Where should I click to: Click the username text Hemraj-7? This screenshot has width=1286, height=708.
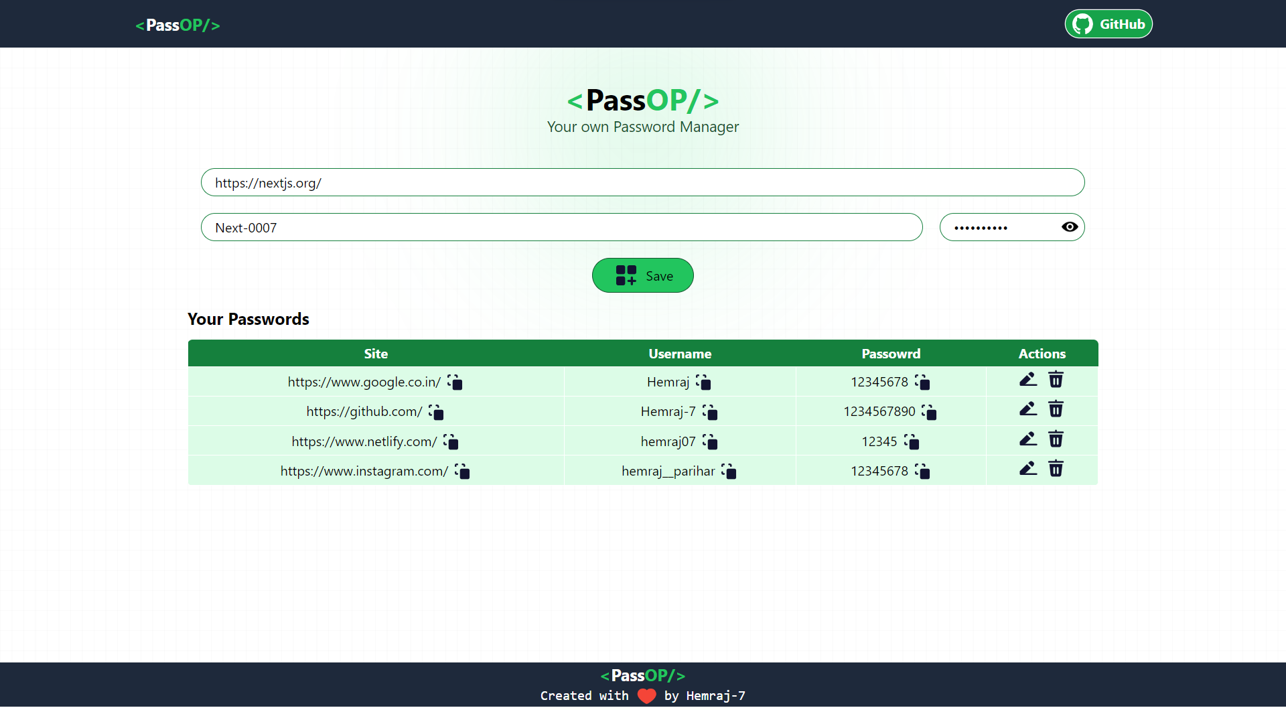coord(668,411)
